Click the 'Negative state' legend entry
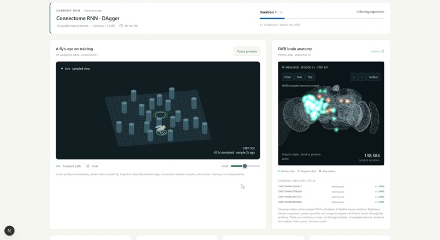Image resolution: width=440 pixels, height=240 pixels. point(307,171)
